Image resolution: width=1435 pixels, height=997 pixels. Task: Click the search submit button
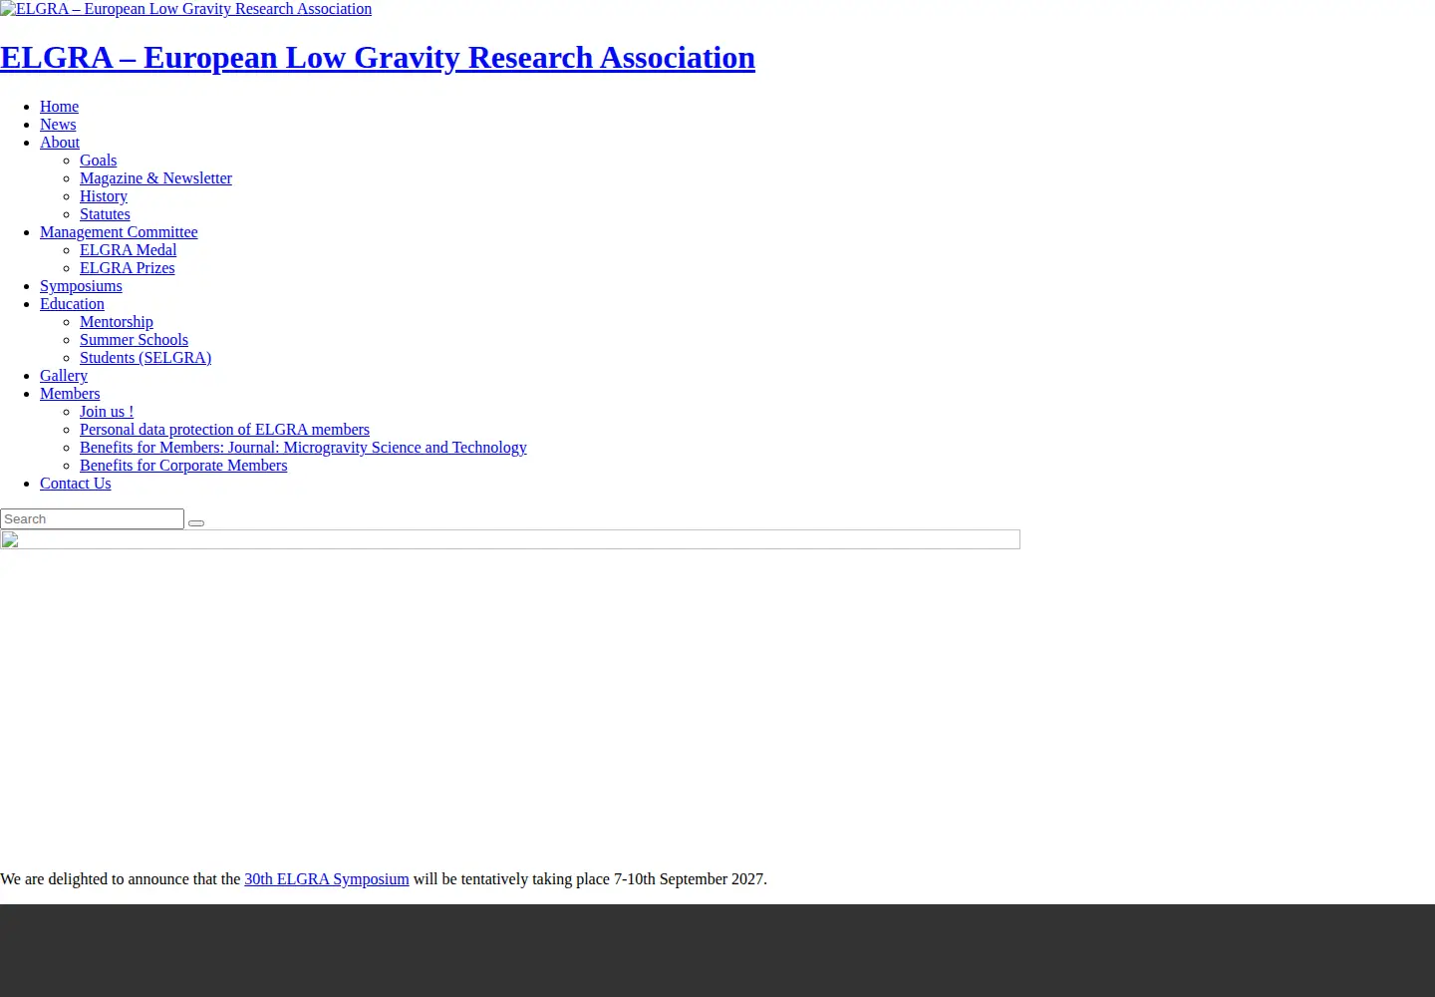tap(196, 522)
